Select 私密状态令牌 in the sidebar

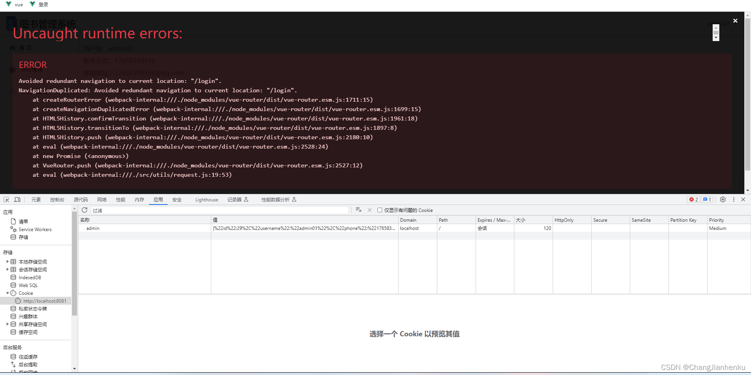tap(32, 309)
